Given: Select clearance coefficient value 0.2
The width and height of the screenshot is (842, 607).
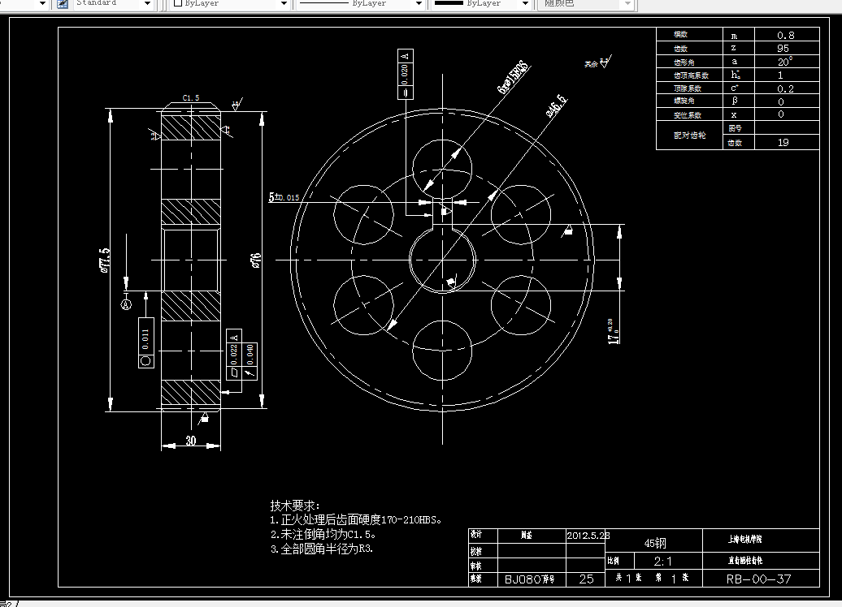Looking at the screenshot, I should point(786,88).
